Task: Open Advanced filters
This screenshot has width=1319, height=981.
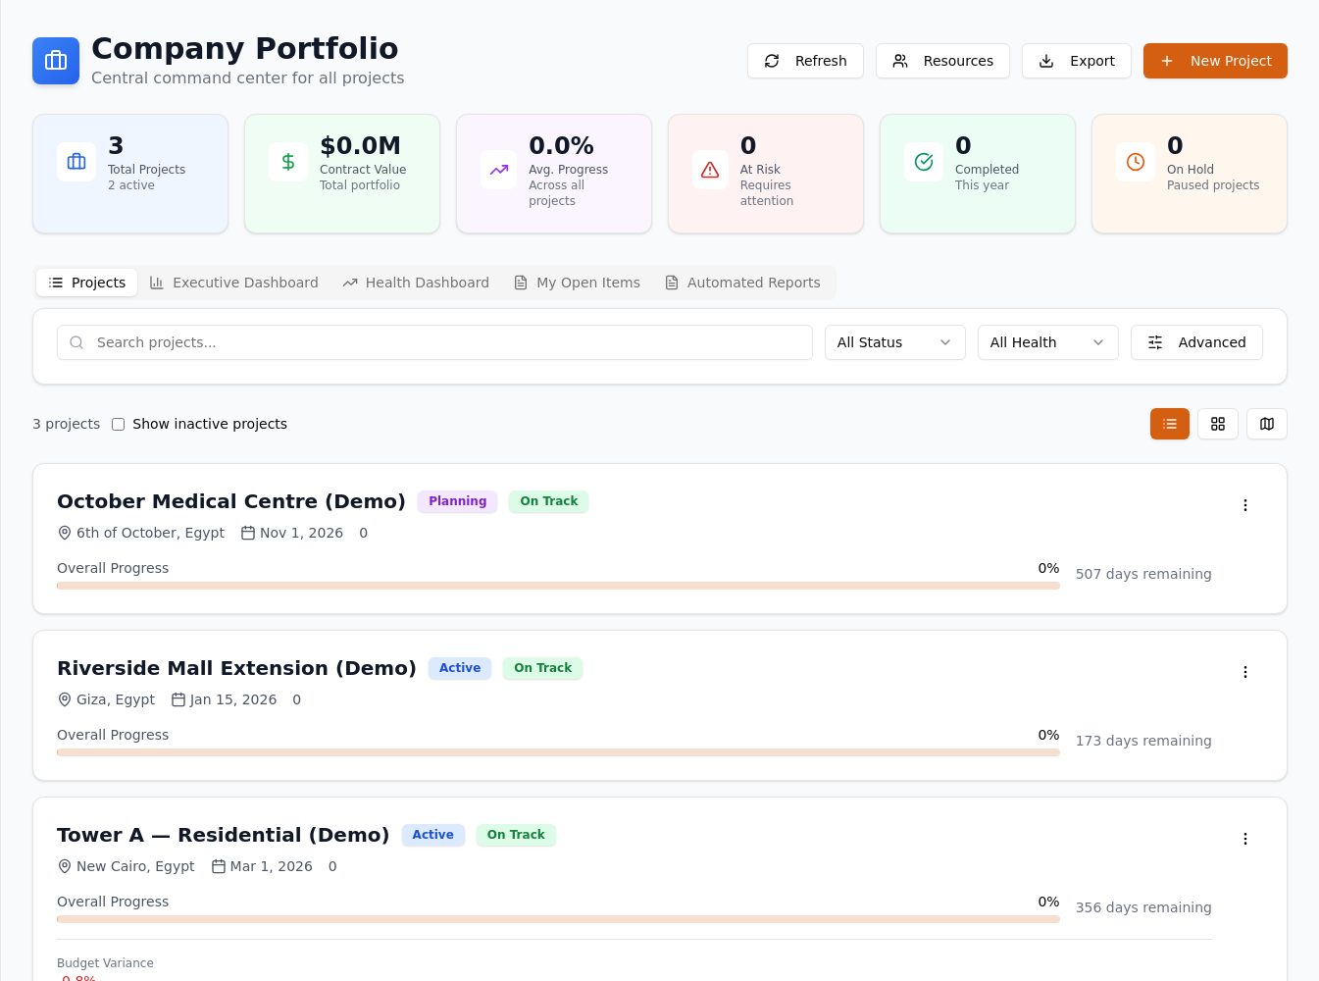Action: [1196, 342]
